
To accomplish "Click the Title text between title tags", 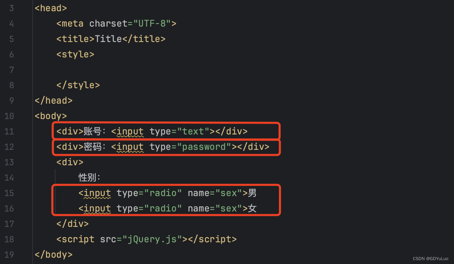I will [x=108, y=39].
